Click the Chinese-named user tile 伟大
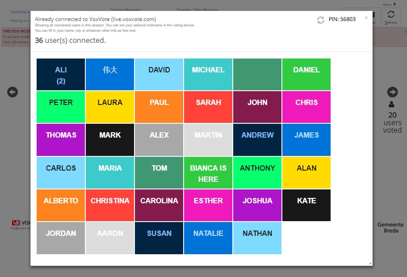Viewport: 407px width, 277px height. pos(110,75)
